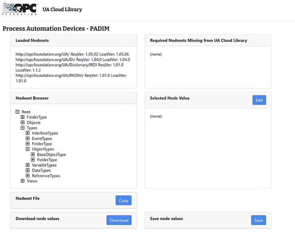Expand FolderType directly under Root
Viewport: 295px width, 232px height.
(x=22, y=117)
